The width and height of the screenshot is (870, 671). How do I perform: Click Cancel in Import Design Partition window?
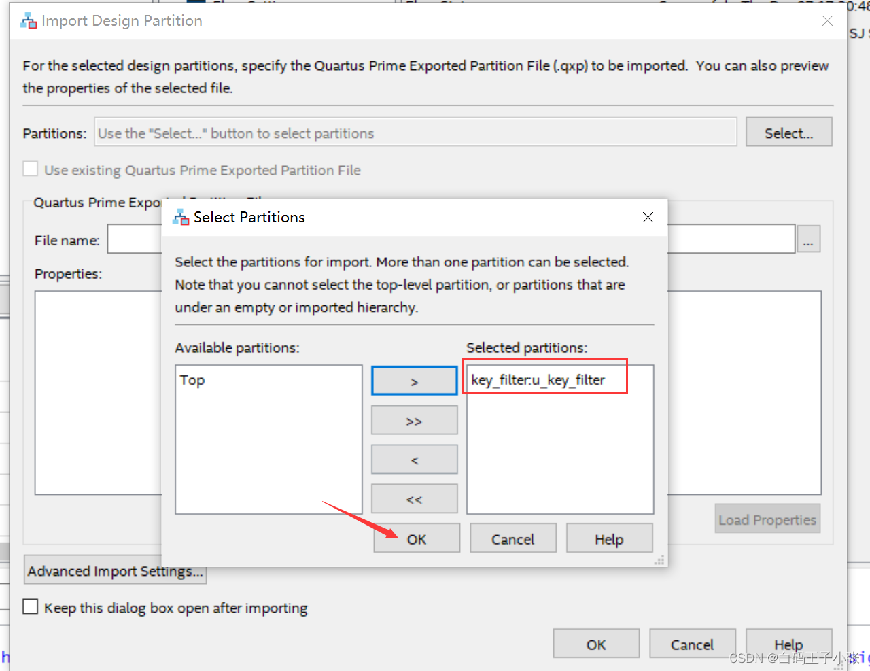pos(693,644)
